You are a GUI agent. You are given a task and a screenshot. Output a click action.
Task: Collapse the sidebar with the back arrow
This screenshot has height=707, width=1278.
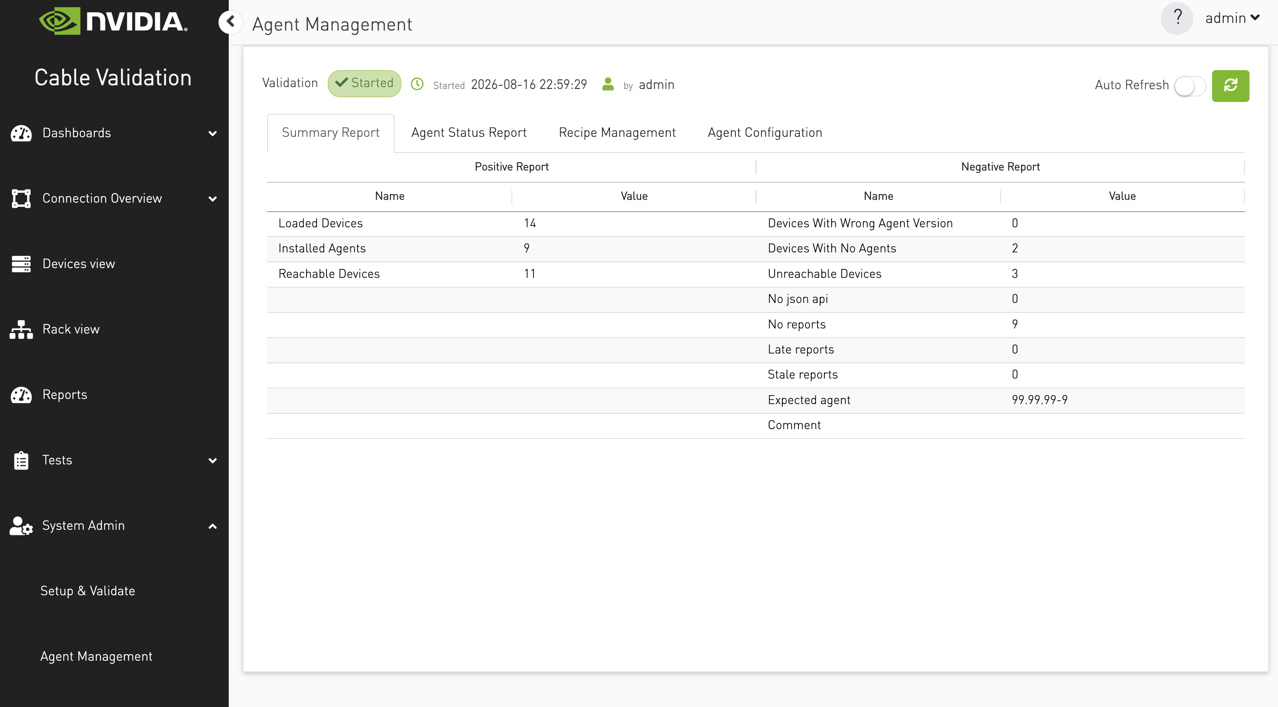(230, 22)
